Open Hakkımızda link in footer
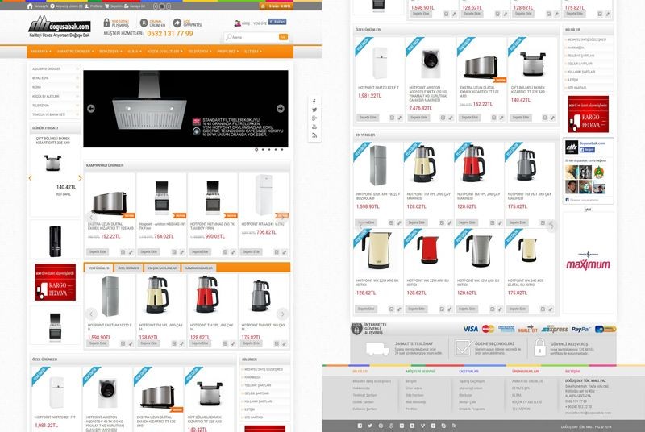Screen dimensions: 645x432 [361, 388]
